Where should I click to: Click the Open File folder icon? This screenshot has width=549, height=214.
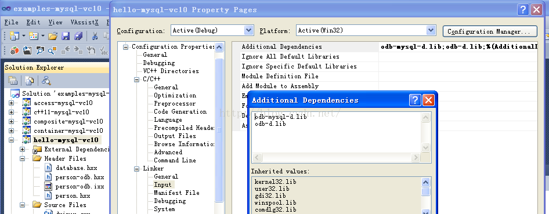coord(53,36)
